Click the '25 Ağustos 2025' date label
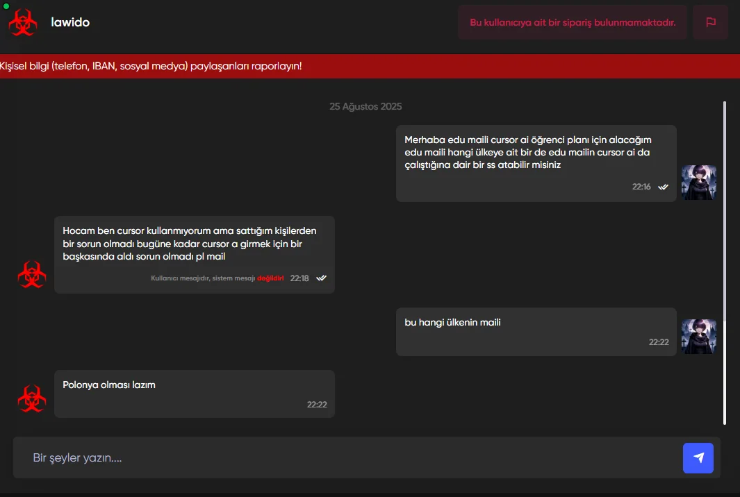 pyautogui.click(x=365, y=107)
